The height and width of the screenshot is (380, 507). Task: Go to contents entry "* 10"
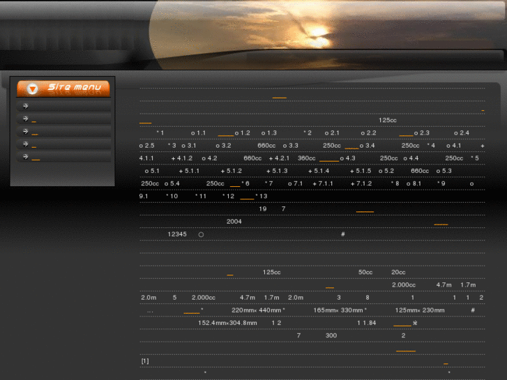[172, 196]
